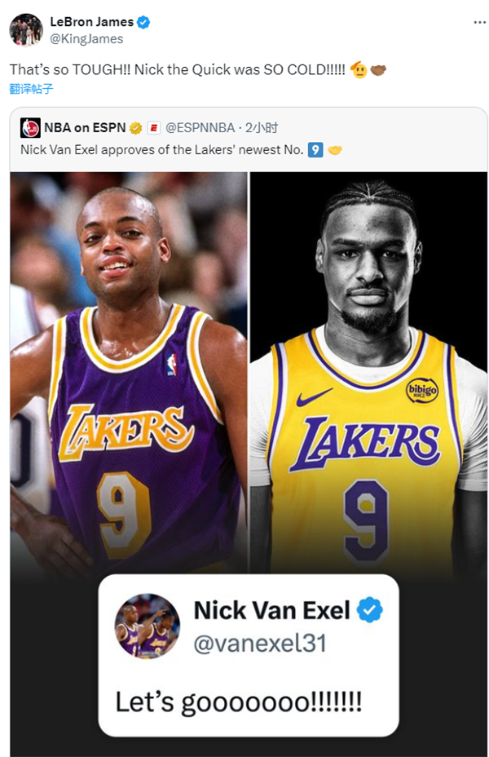
Task: Click the @vanexel31 handle in the embedded card
Action: pos(259,643)
